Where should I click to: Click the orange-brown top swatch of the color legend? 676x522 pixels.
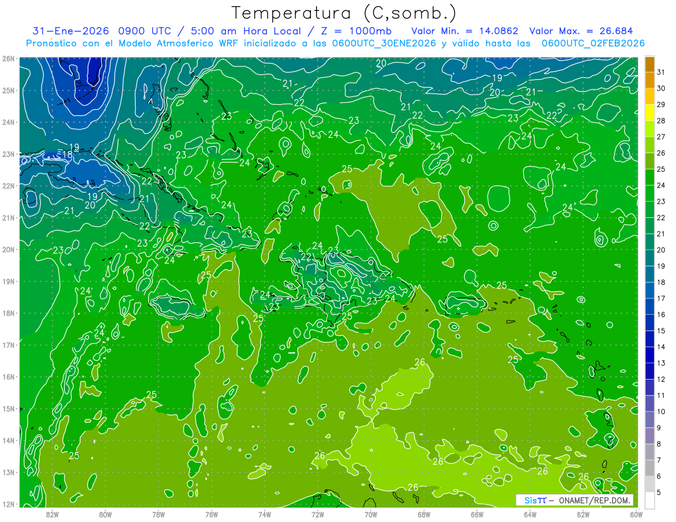tap(650, 65)
